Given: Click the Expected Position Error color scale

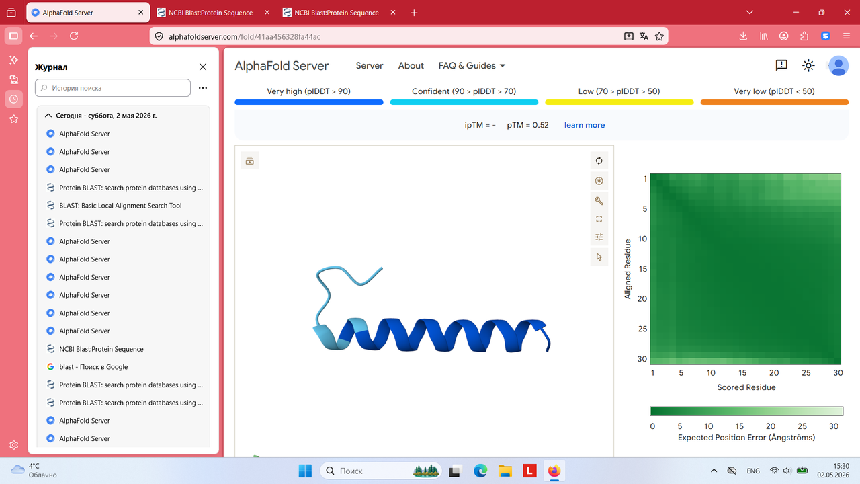Looking at the screenshot, I should (x=746, y=411).
